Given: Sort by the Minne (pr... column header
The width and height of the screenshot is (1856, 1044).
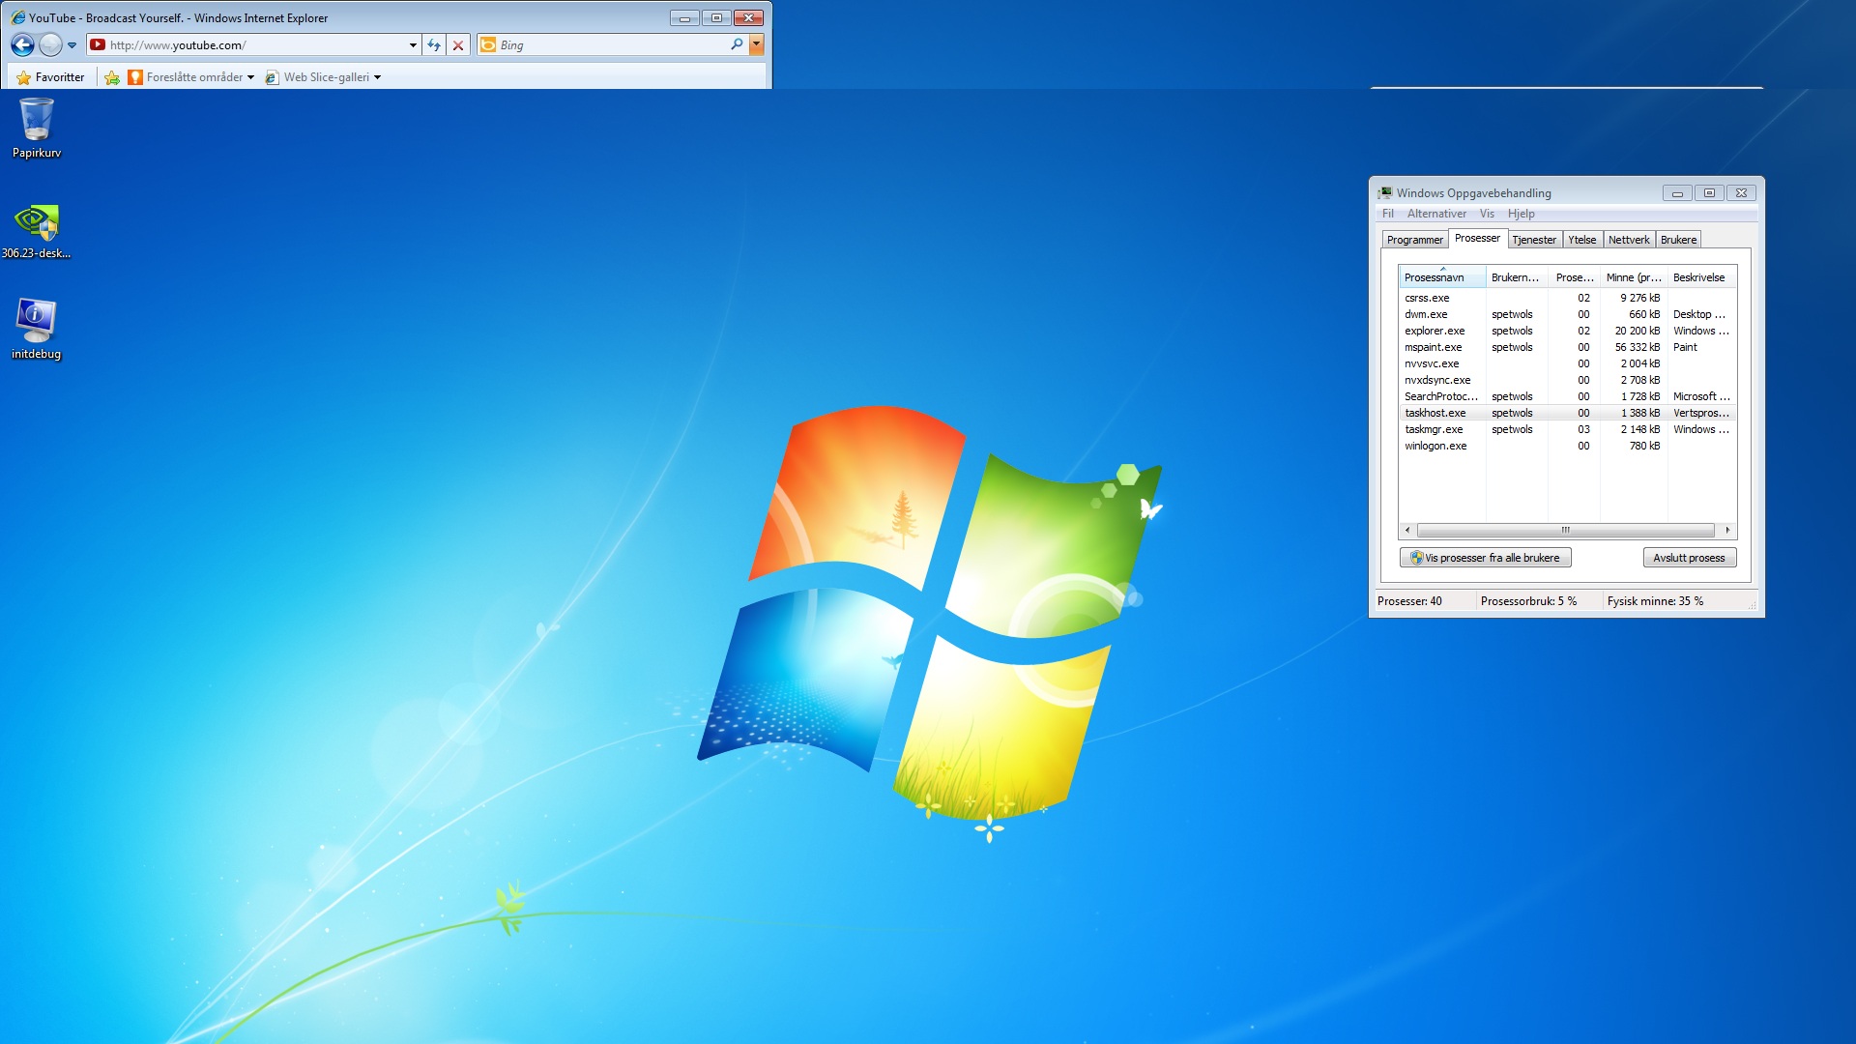Looking at the screenshot, I should 1634,277.
